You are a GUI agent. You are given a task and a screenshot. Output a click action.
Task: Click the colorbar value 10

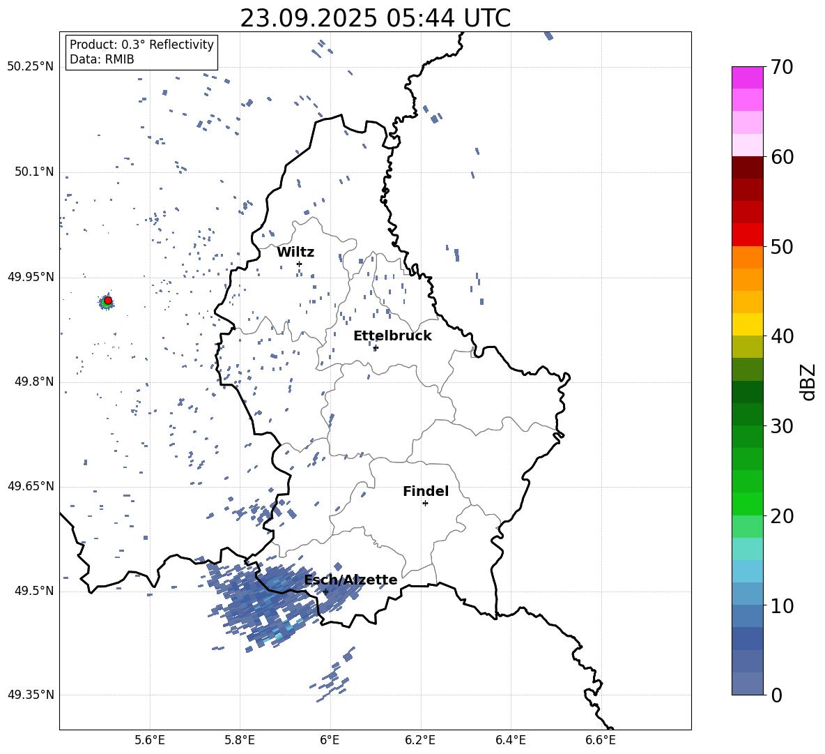[782, 605]
